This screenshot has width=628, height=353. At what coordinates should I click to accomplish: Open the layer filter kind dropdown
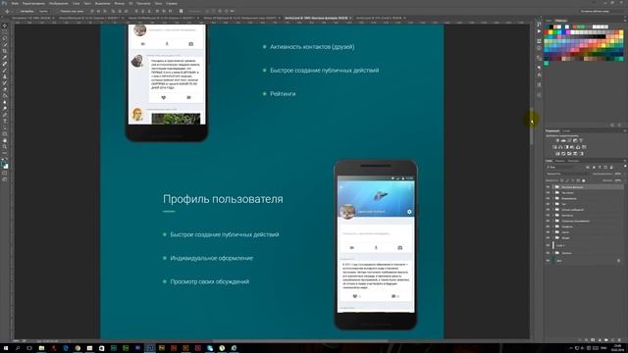[564, 167]
